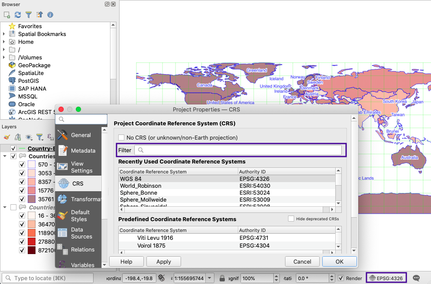Enable No CRS unknown projection checkbox
Screen dimensions: 431x284
[121, 137]
